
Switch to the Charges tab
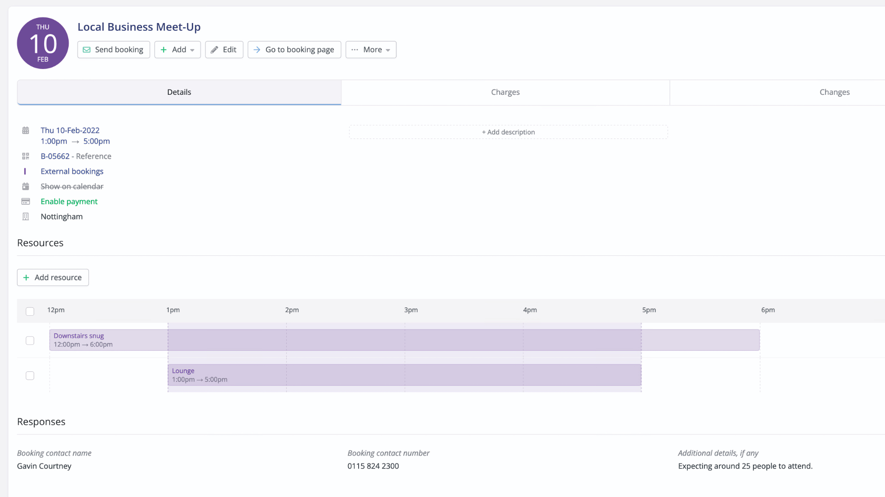point(505,92)
